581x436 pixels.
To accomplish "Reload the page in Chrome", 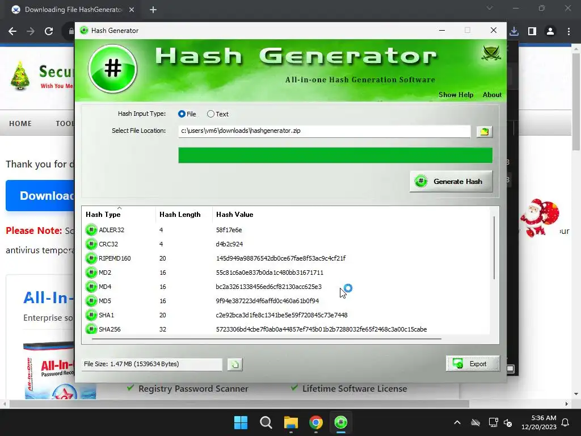I will 49,31.
